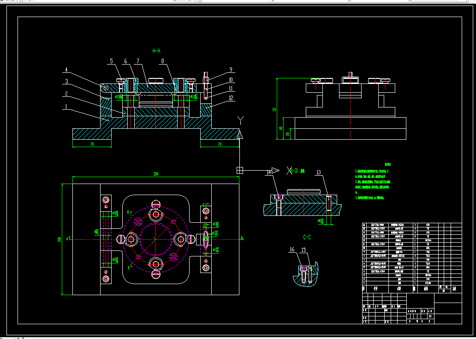The height and width of the screenshot is (339, 476).
Task: Pick part balloon number '7'
Action: [138, 61]
